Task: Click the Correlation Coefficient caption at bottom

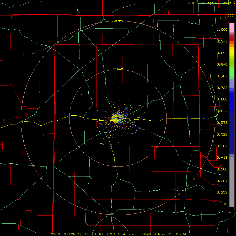Action: tap(118, 234)
